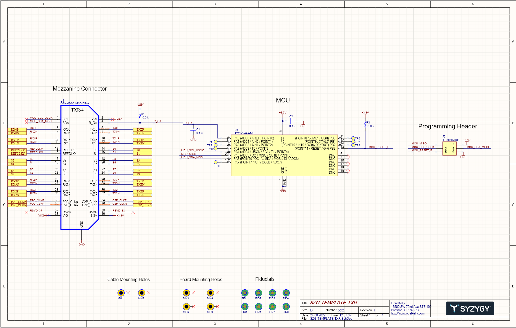Open the opalkelly.com link
The width and height of the screenshot is (516, 328).
[x=408, y=313]
